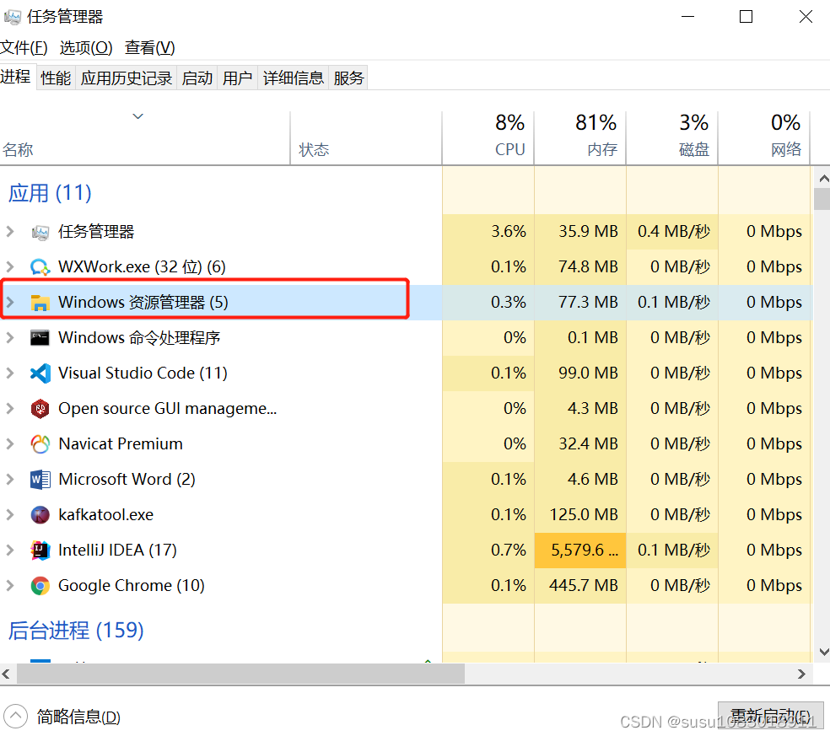The image size is (830, 736).
Task: Click the Navicat Premium icon
Action: point(40,444)
